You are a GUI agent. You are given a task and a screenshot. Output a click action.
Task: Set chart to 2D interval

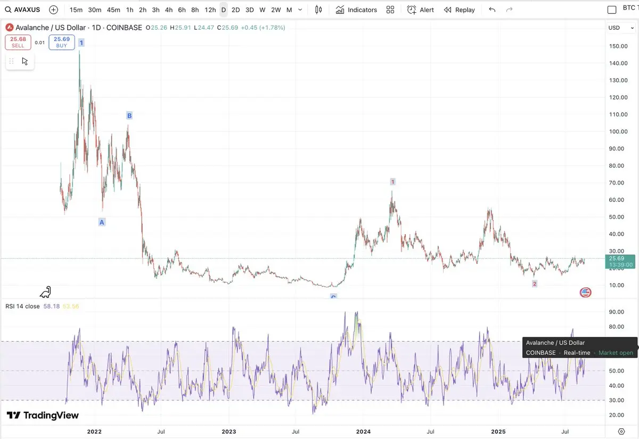tap(235, 10)
